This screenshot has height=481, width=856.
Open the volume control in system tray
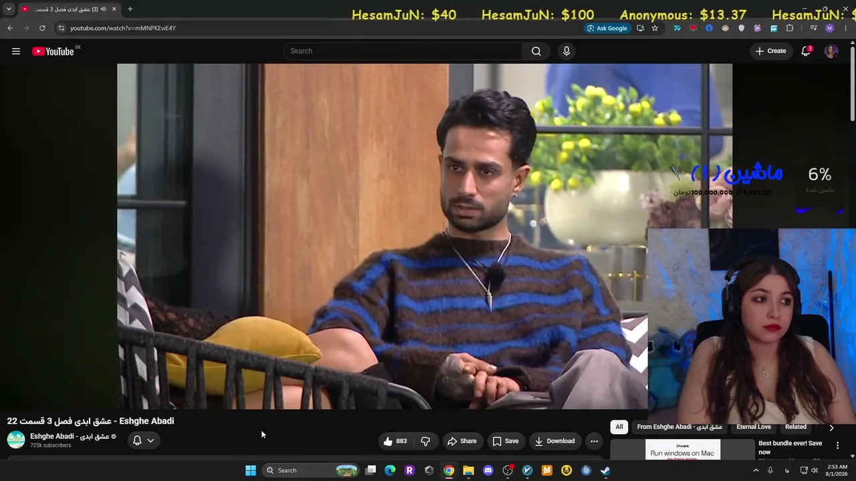pos(814,470)
